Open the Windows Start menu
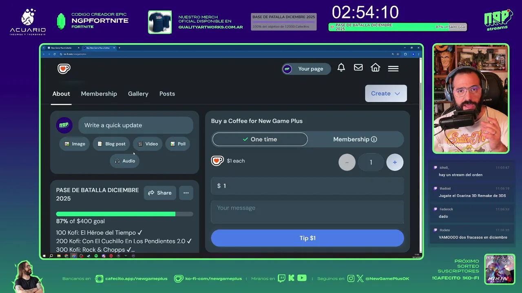The width and height of the screenshot is (522, 293). [44, 256]
